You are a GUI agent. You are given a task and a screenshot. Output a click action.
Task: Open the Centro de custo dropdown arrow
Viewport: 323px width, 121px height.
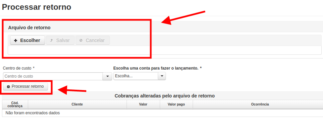pyautogui.click(x=107, y=76)
